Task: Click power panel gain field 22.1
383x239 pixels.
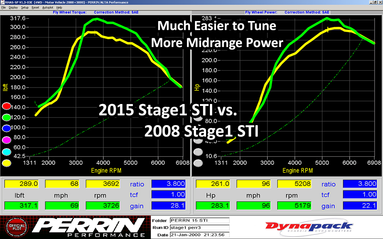Action: 360,206
